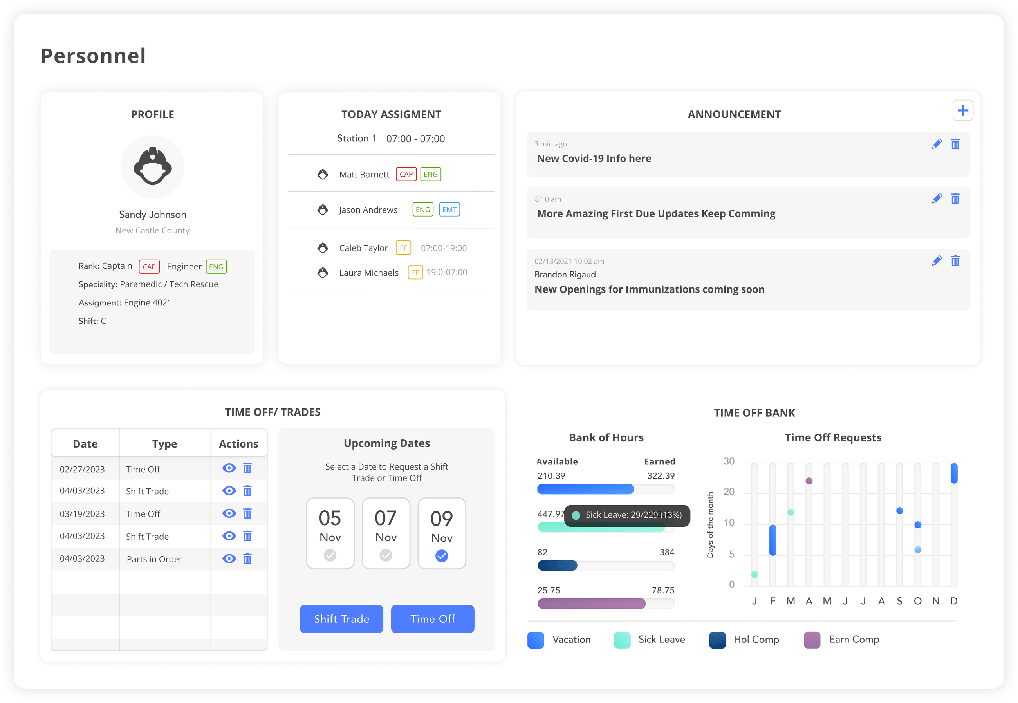Delete the Parts in Order entry

(247, 558)
